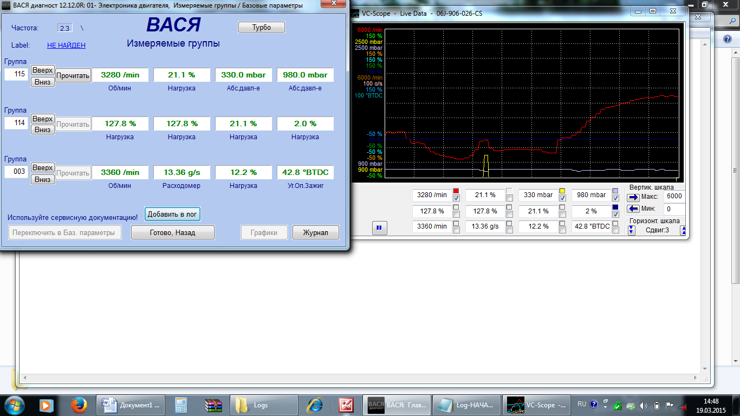Pause the VC-Scope live graph

coord(379,228)
